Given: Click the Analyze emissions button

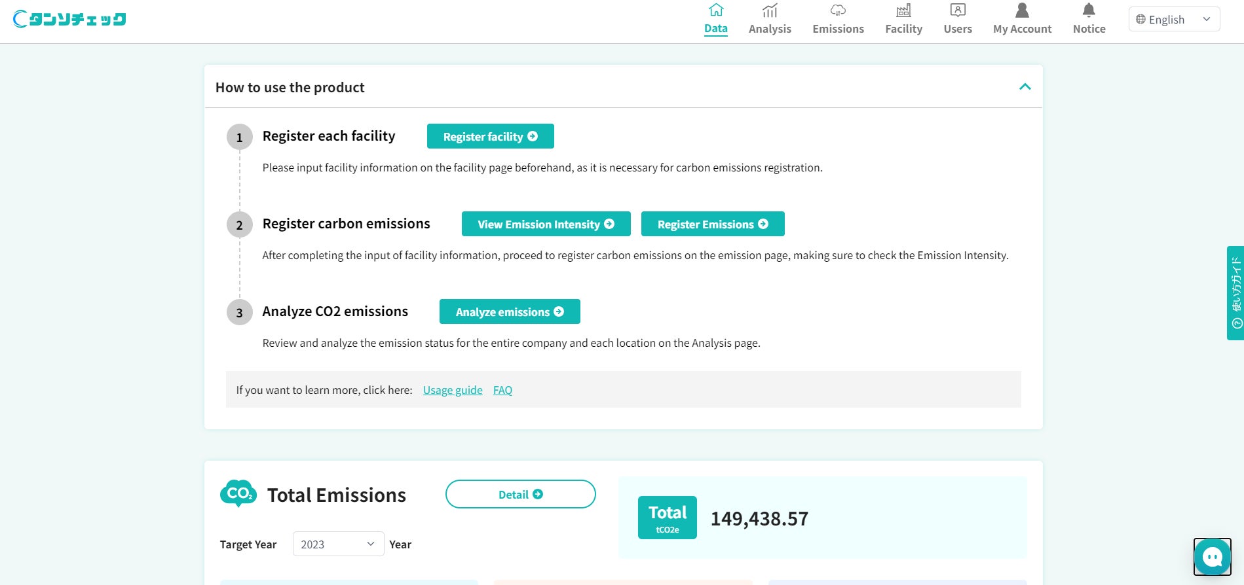Looking at the screenshot, I should pos(510,311).
